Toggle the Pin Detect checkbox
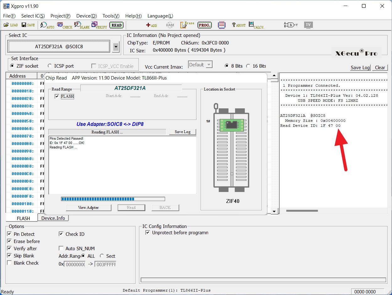Viewport: 392px width, 295px height. coord(9,234)
